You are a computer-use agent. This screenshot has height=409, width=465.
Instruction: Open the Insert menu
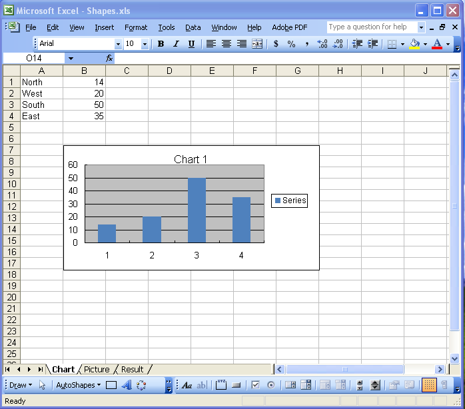pyautogui.click(x=105, y=27)
